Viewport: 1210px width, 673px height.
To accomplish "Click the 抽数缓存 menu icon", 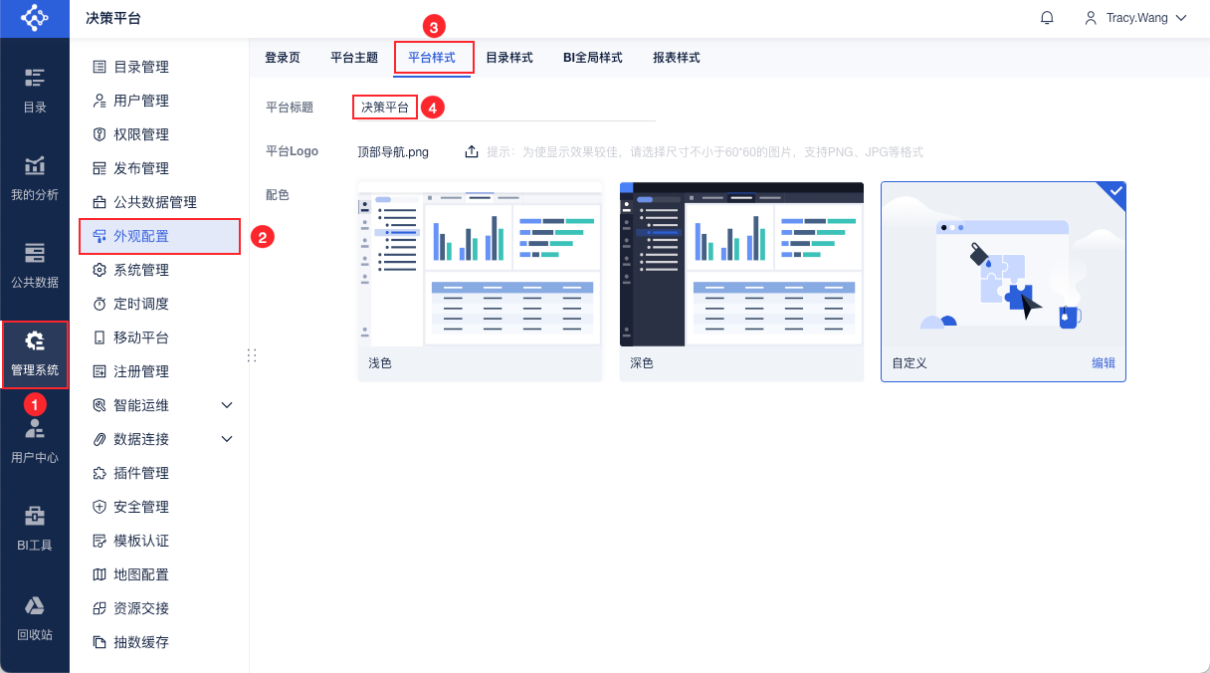I will [99, 642].
